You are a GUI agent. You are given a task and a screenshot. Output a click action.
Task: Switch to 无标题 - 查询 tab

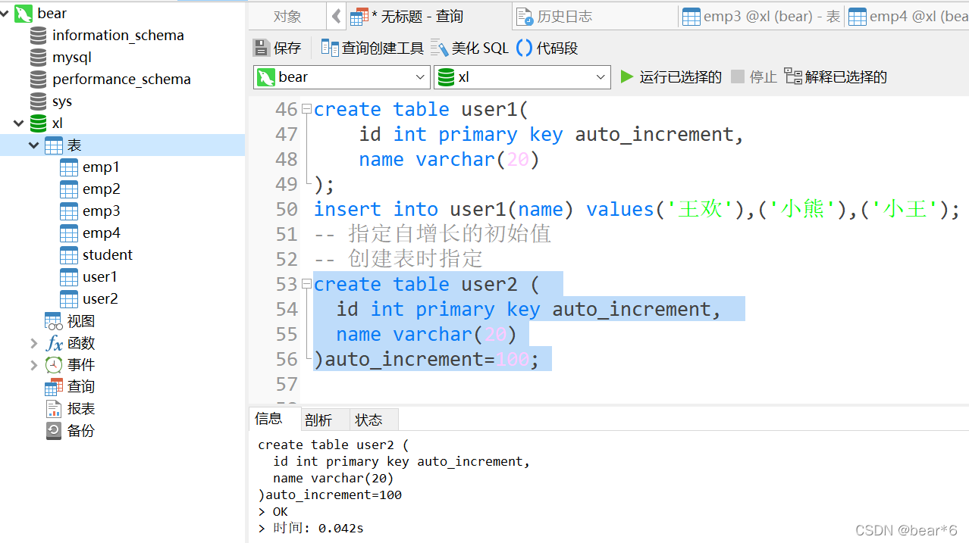[x=428, y=16]
